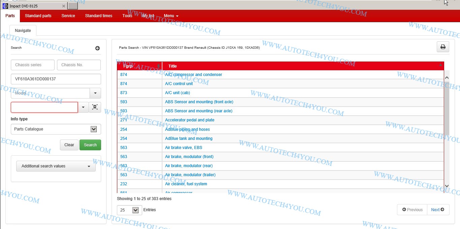This screenshot has width=460, height=229.
Task: Open the Service section
Action: (x=68, y=16)
